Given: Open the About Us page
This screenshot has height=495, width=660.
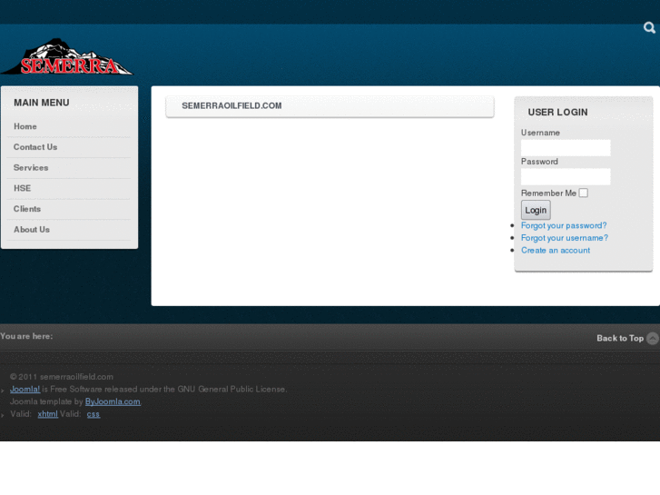Looking at the screenshot, I should point(32,230).
